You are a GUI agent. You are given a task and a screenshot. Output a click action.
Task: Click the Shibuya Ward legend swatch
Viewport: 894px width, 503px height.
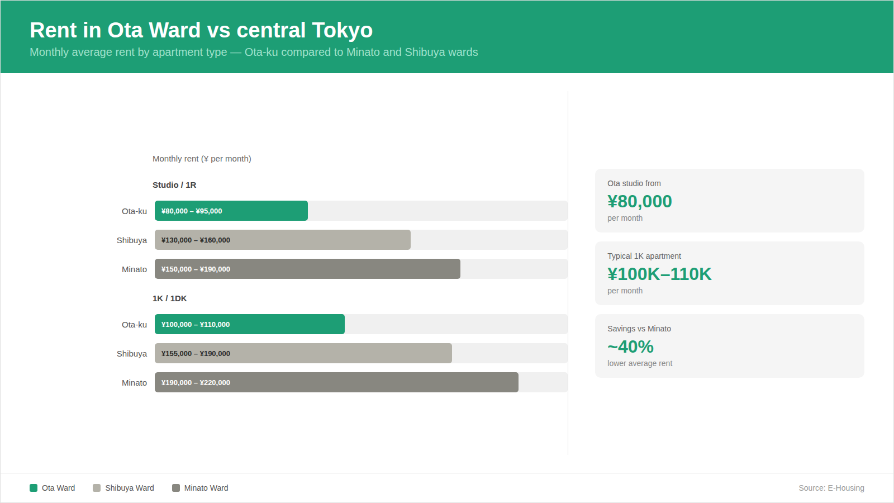(x=97, y=488)
